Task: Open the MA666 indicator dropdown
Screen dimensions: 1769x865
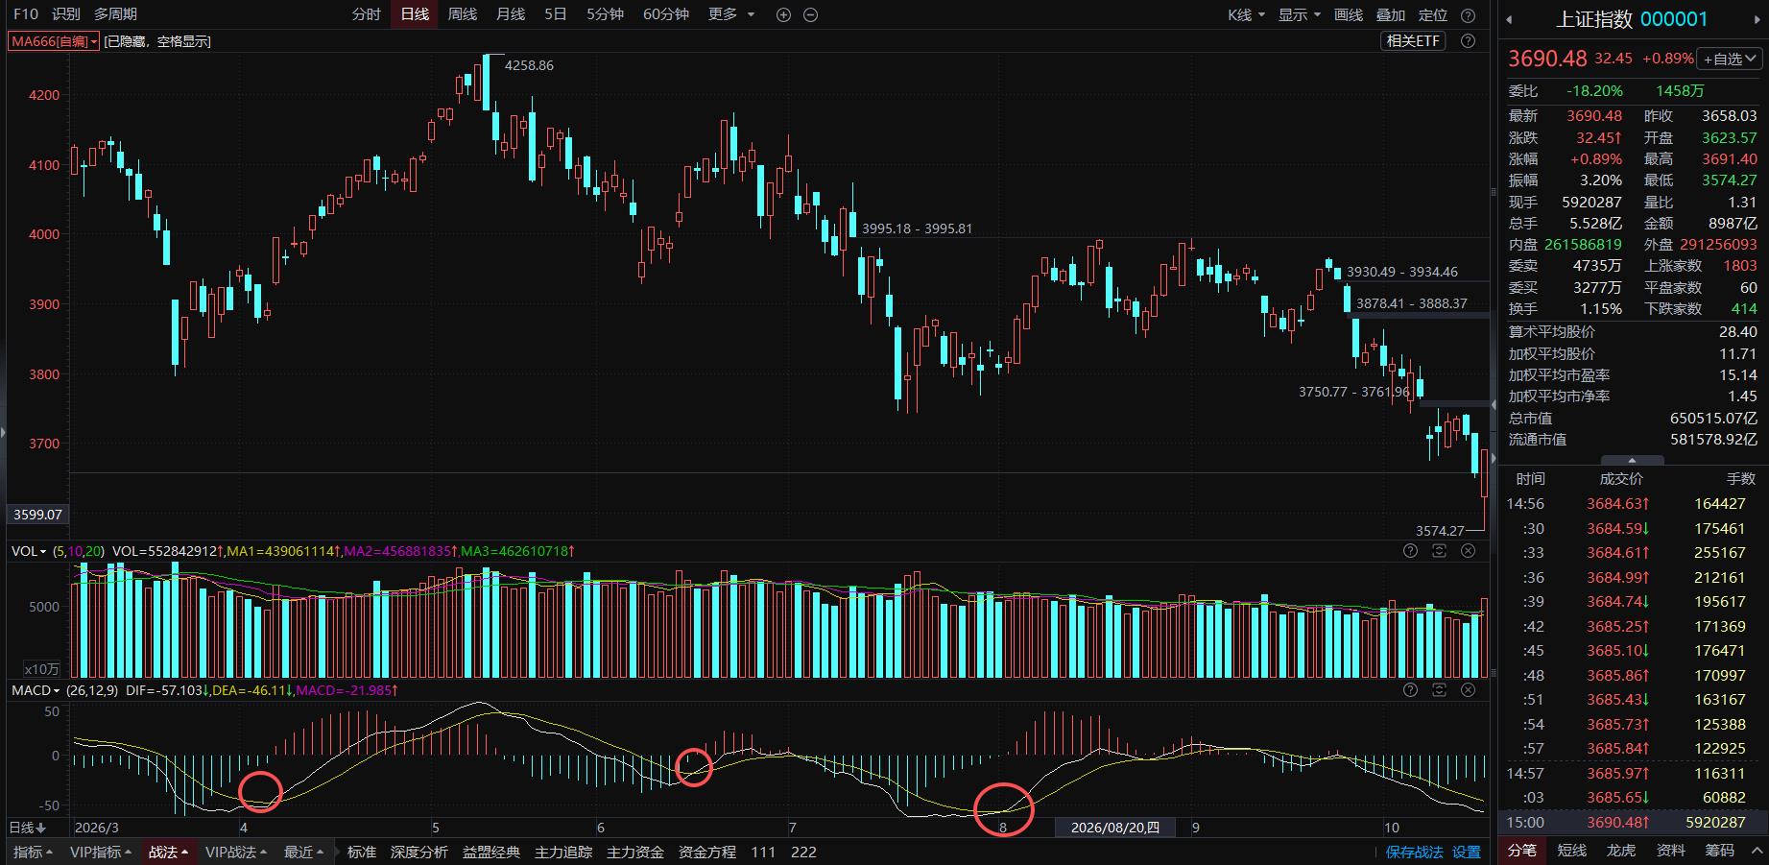Action: tap(54, 41)
